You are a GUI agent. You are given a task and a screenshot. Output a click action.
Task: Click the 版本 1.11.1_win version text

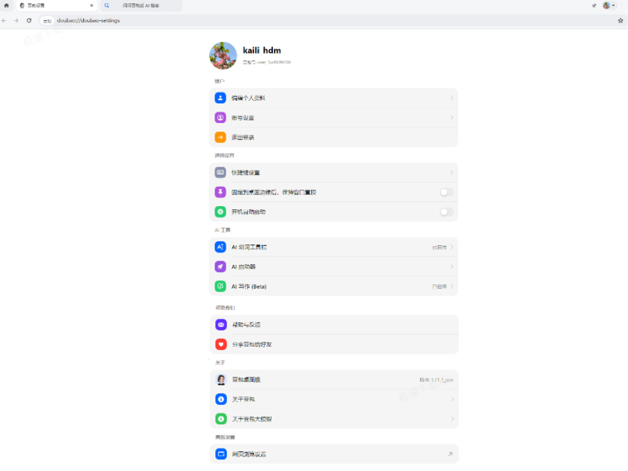[436, 379]
